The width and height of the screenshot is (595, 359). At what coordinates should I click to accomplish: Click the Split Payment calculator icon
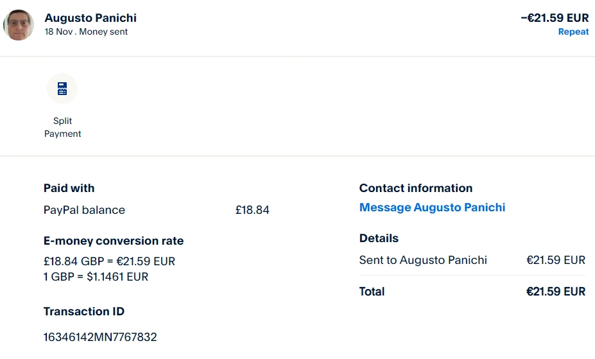click(x=62, y=89)
